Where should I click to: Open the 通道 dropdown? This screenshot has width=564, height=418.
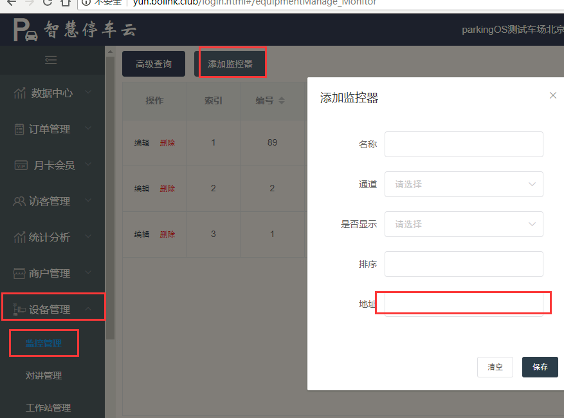click(x=464, y=184)
